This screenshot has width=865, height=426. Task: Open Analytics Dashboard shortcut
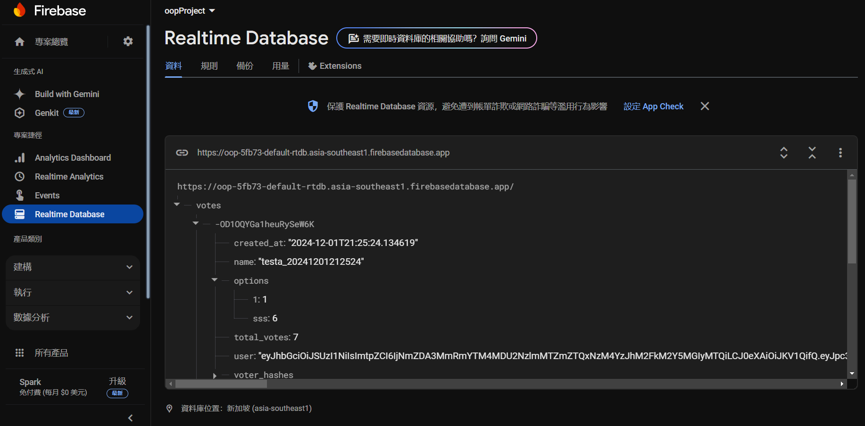[73, 158]
